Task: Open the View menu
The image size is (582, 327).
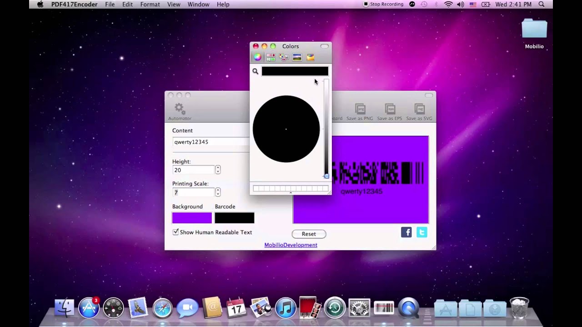Action: (x=174, y=5)
